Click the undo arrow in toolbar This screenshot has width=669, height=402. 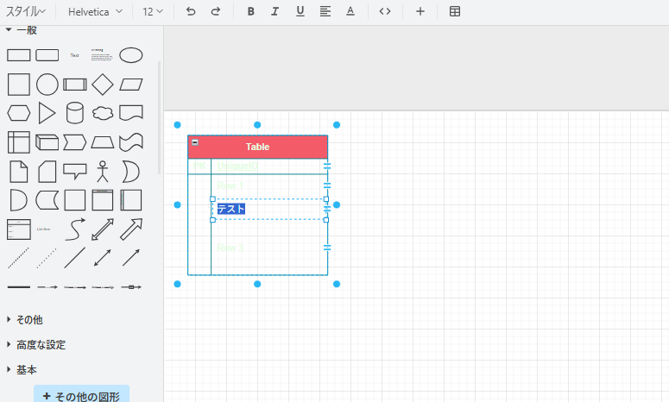tap(191, 12)
